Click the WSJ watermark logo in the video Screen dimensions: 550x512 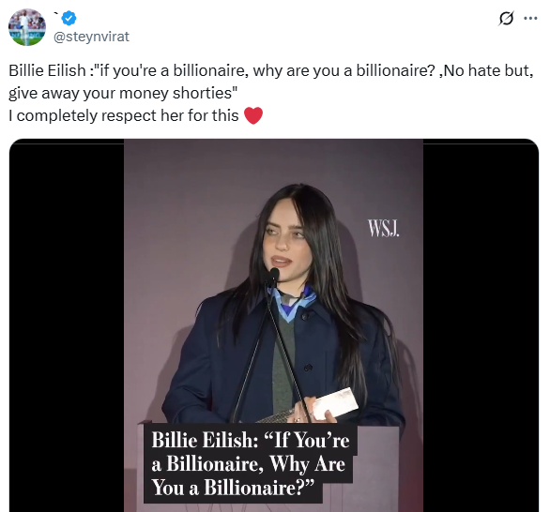coord(383,228)
